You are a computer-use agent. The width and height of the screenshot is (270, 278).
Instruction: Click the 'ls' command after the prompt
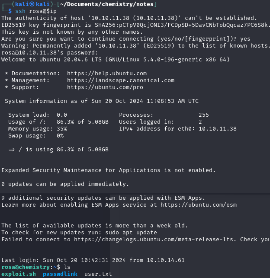(x=67, y=267)
